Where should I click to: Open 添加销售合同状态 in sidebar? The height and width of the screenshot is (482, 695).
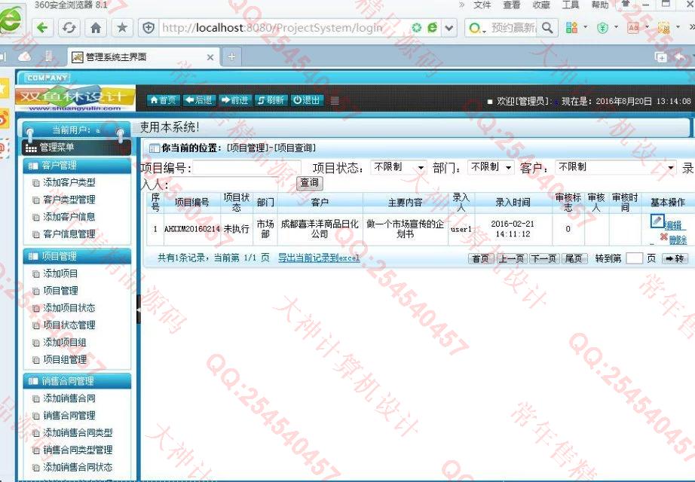click(78, 468)
